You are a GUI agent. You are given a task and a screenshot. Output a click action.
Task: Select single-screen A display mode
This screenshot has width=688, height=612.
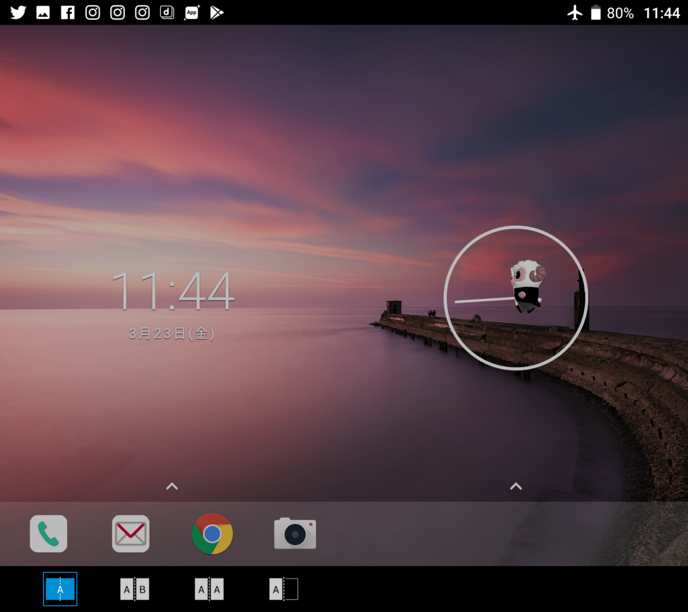60,589
